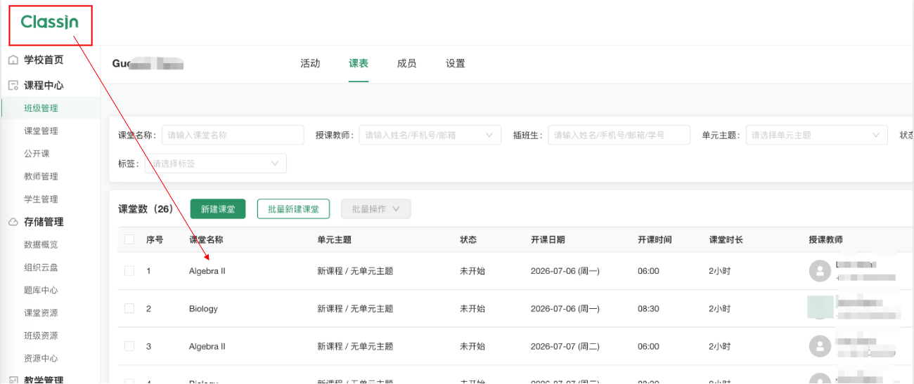Image resolution: width=914 pixels, height=384 pixels.
Task: Switch to the 成员 tab
Action: pyautogui.click(x=407, y=63)
